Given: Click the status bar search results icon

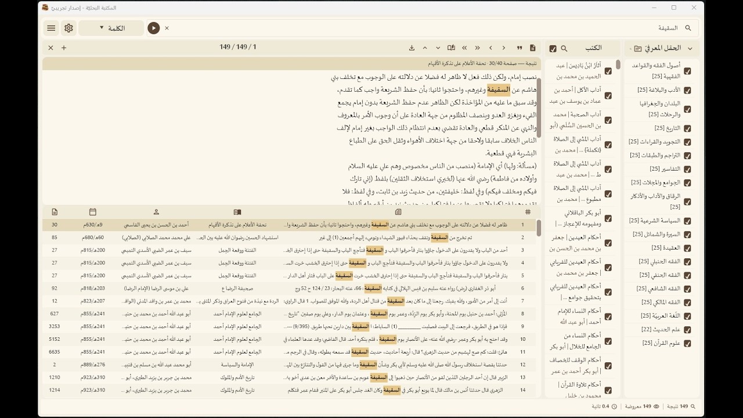Looking at the screenshot, I should (x=692, y=406).
